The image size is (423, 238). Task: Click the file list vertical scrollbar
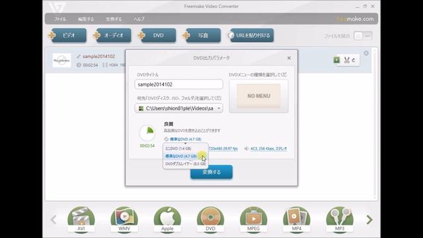coord(375,124)
